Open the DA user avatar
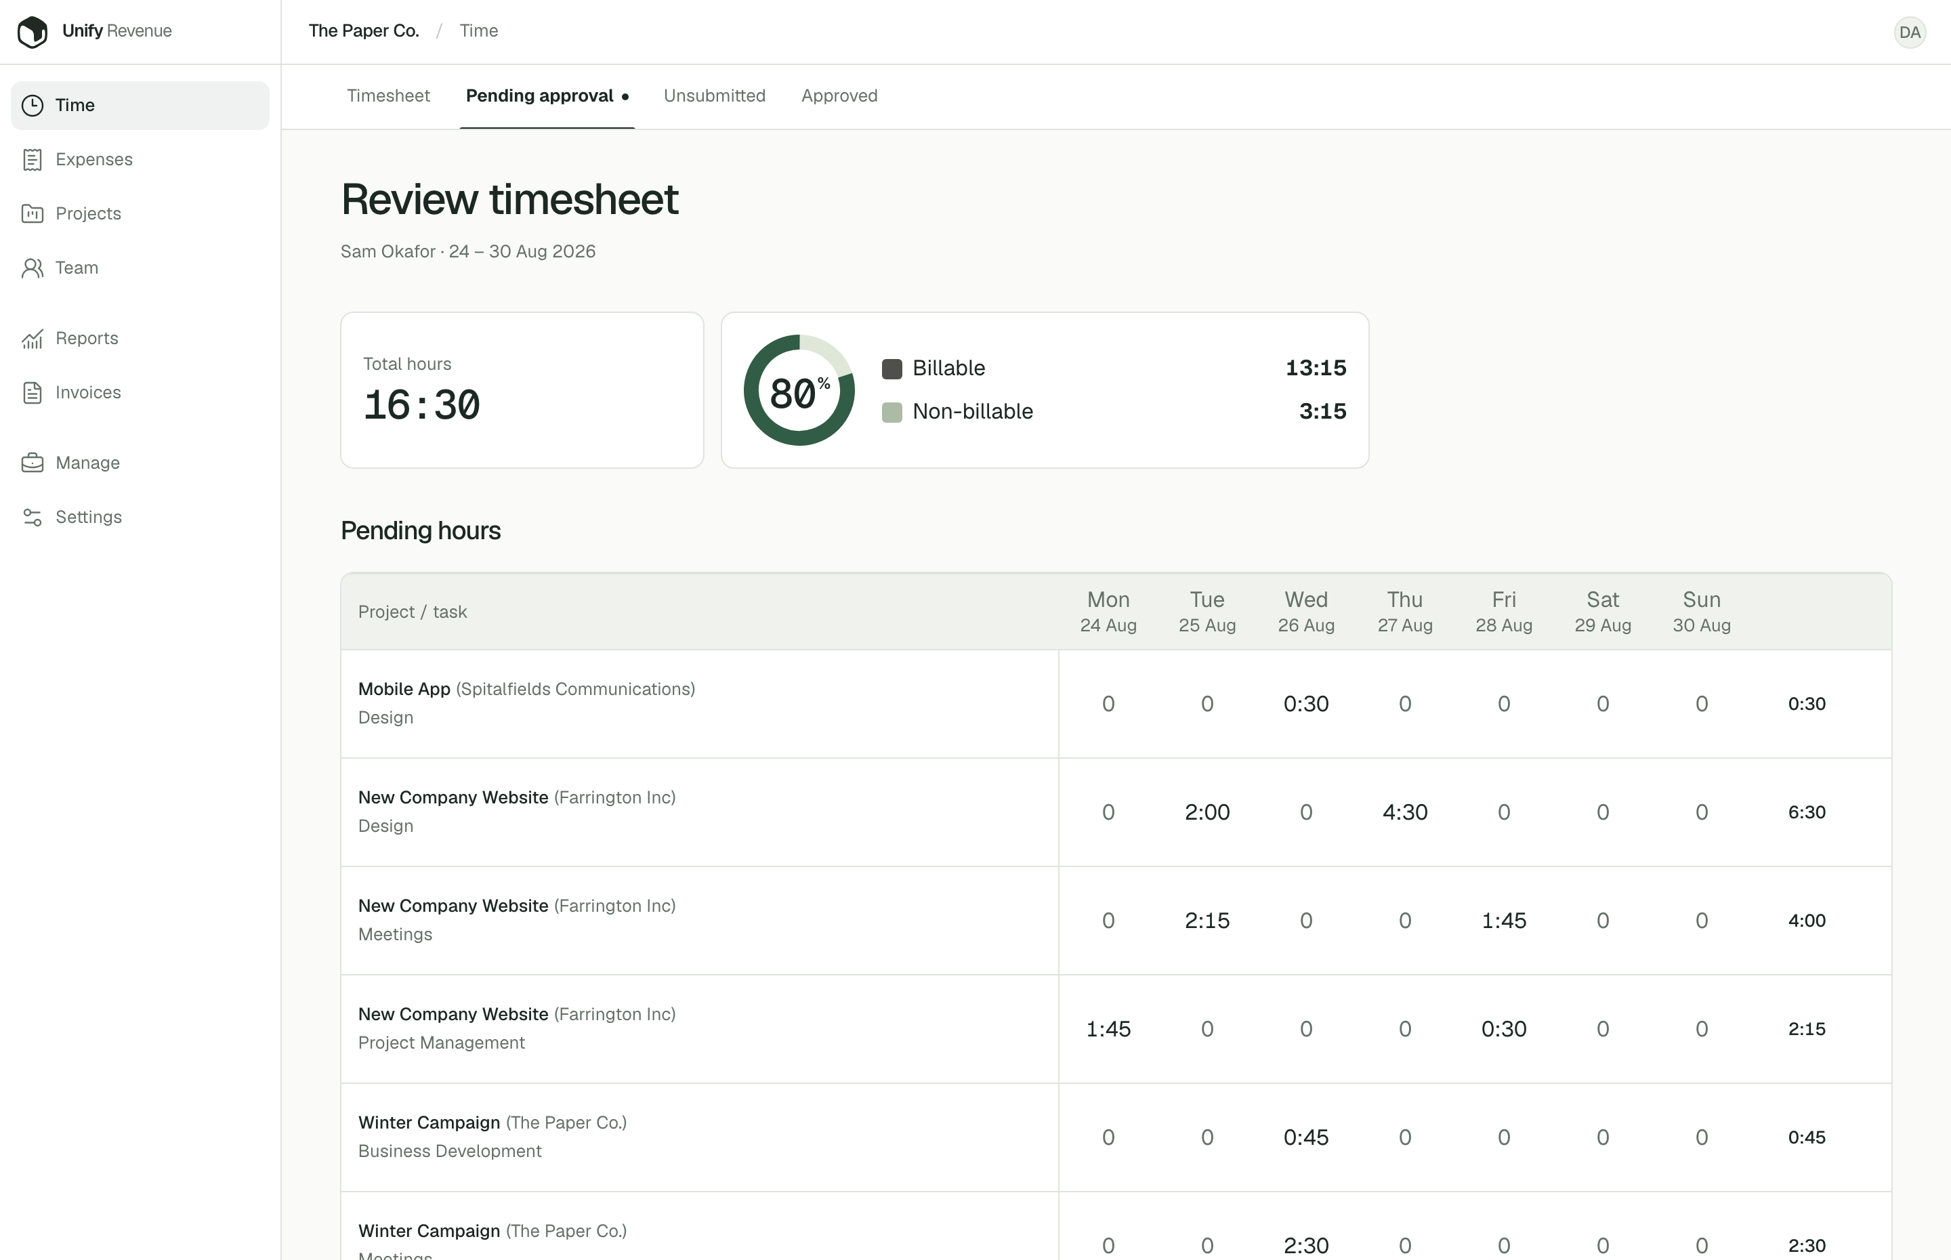 [x=1909, y=32]
